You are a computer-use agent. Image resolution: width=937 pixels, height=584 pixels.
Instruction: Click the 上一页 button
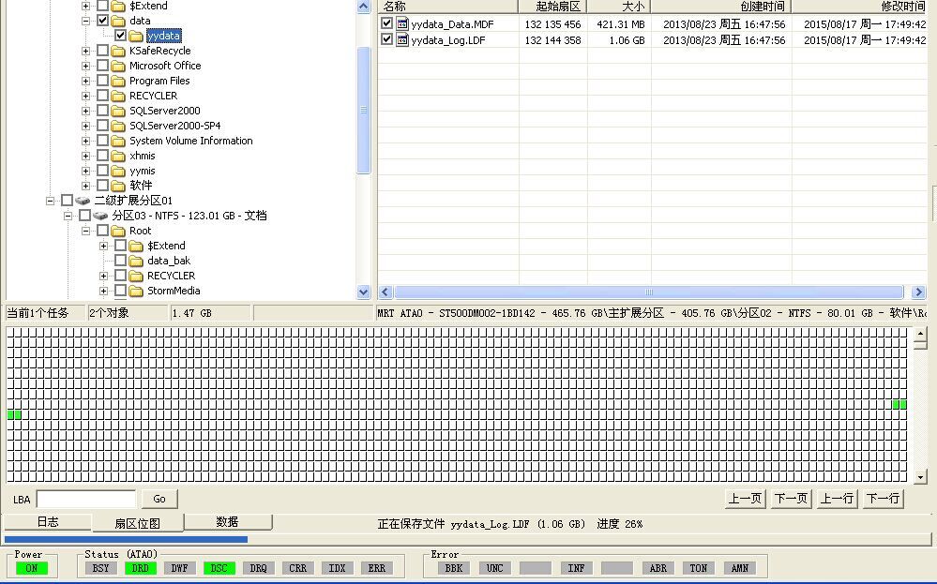tap(745, 498)
